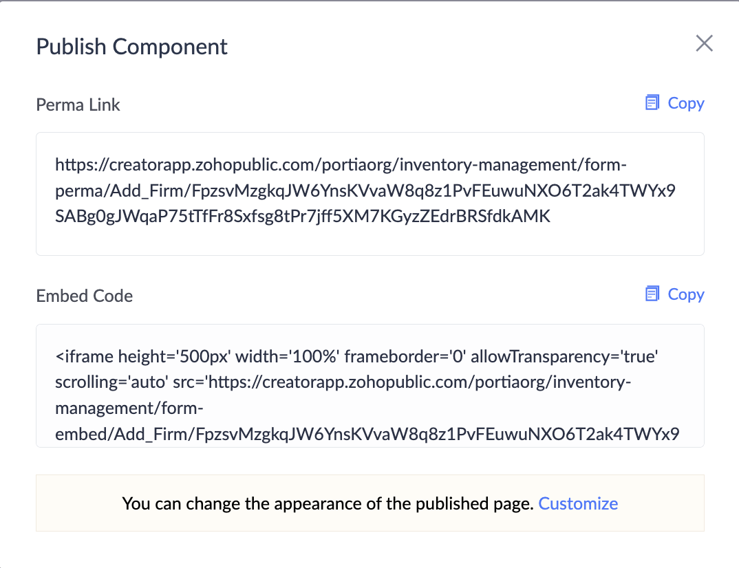Close the Publish Component dialog
The height and width of the screenshot is (568, 739).
pos(704,44)
